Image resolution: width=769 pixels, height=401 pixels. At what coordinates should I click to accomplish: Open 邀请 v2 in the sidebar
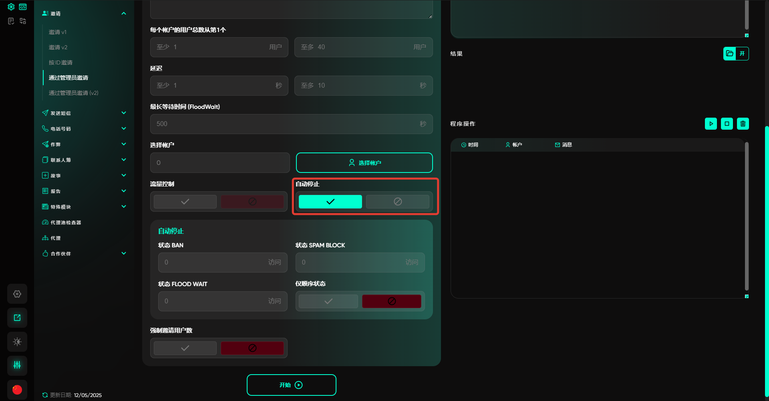tap(58, 47)
